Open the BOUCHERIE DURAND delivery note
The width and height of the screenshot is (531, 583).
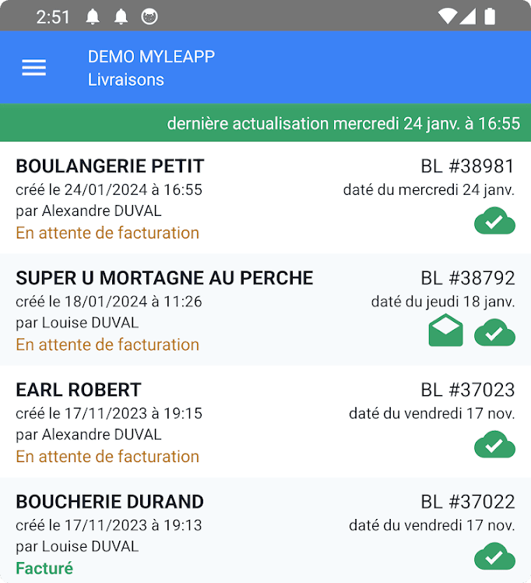[265, 530]
